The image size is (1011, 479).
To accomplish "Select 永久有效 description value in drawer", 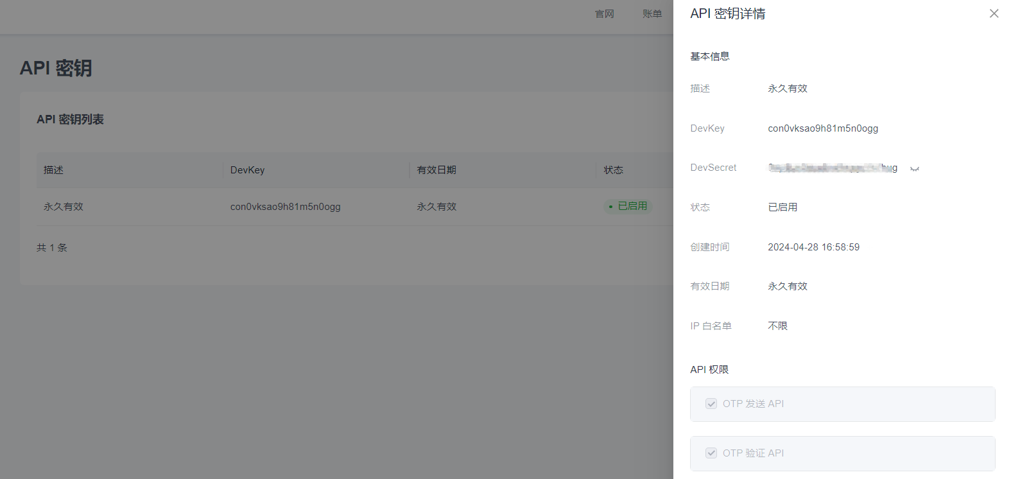I will (x=788, y=89).
